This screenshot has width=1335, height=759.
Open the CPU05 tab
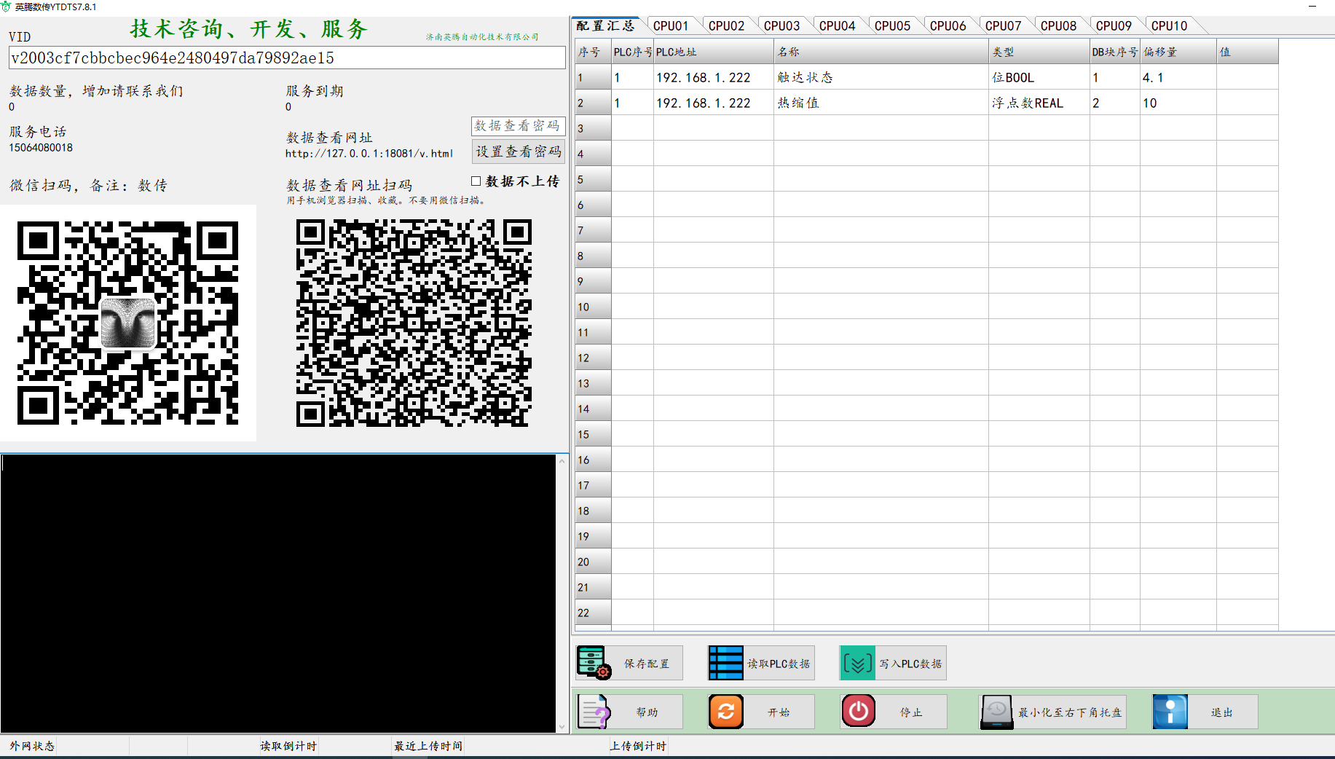pos(892,25)
